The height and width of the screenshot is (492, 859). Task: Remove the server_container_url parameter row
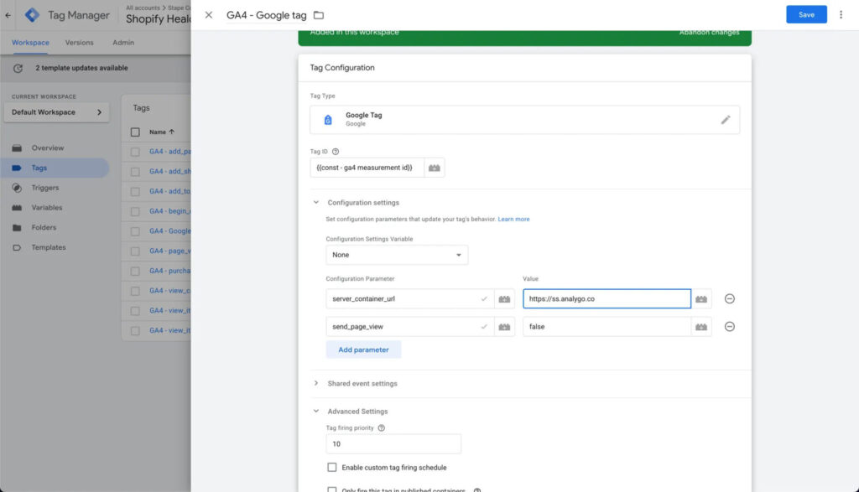729,298
